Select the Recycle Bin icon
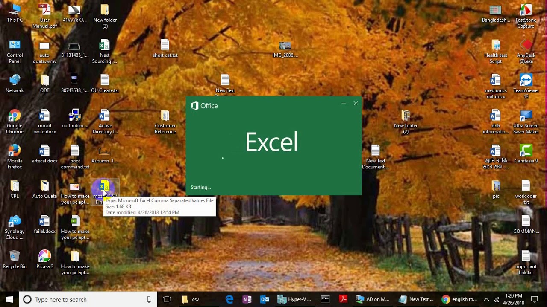547x307 pixels. click(15, 260)
